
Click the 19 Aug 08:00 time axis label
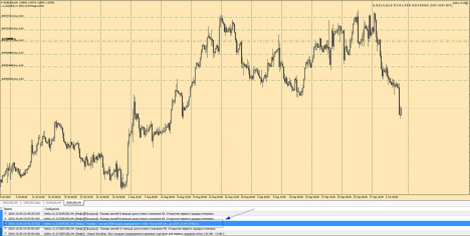(200, 197)
